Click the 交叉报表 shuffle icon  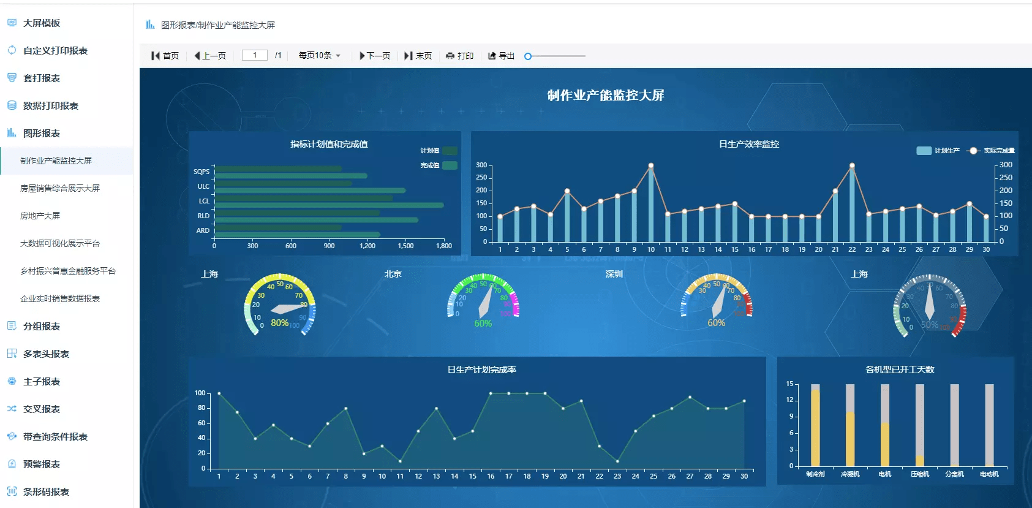tap(12, 409)
